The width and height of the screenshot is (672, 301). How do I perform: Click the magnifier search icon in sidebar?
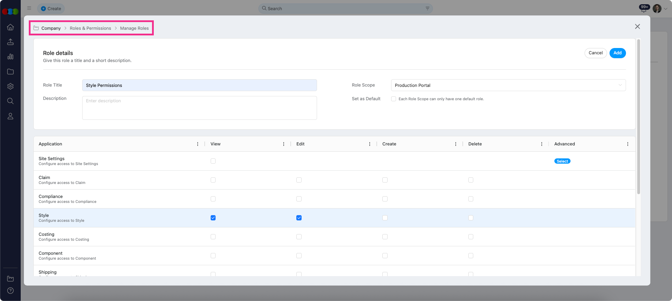[11, 101]
